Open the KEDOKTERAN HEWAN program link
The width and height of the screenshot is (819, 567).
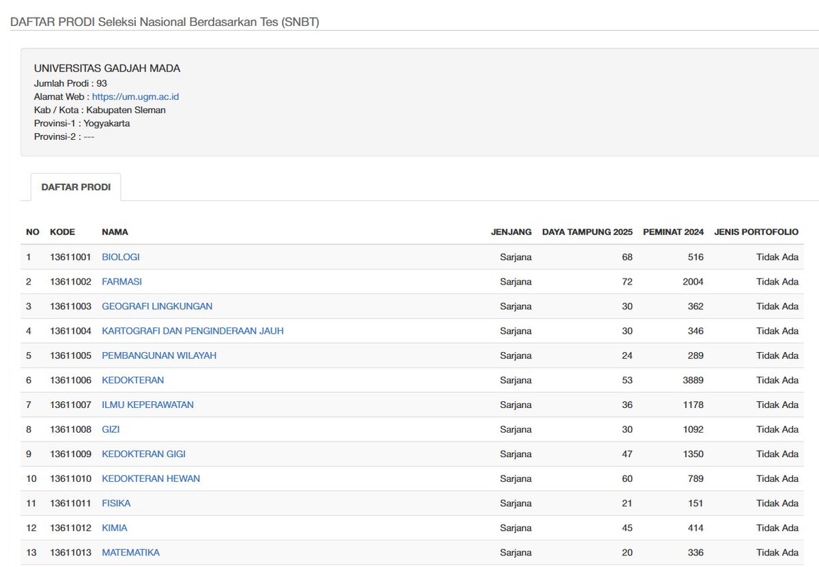151,478
